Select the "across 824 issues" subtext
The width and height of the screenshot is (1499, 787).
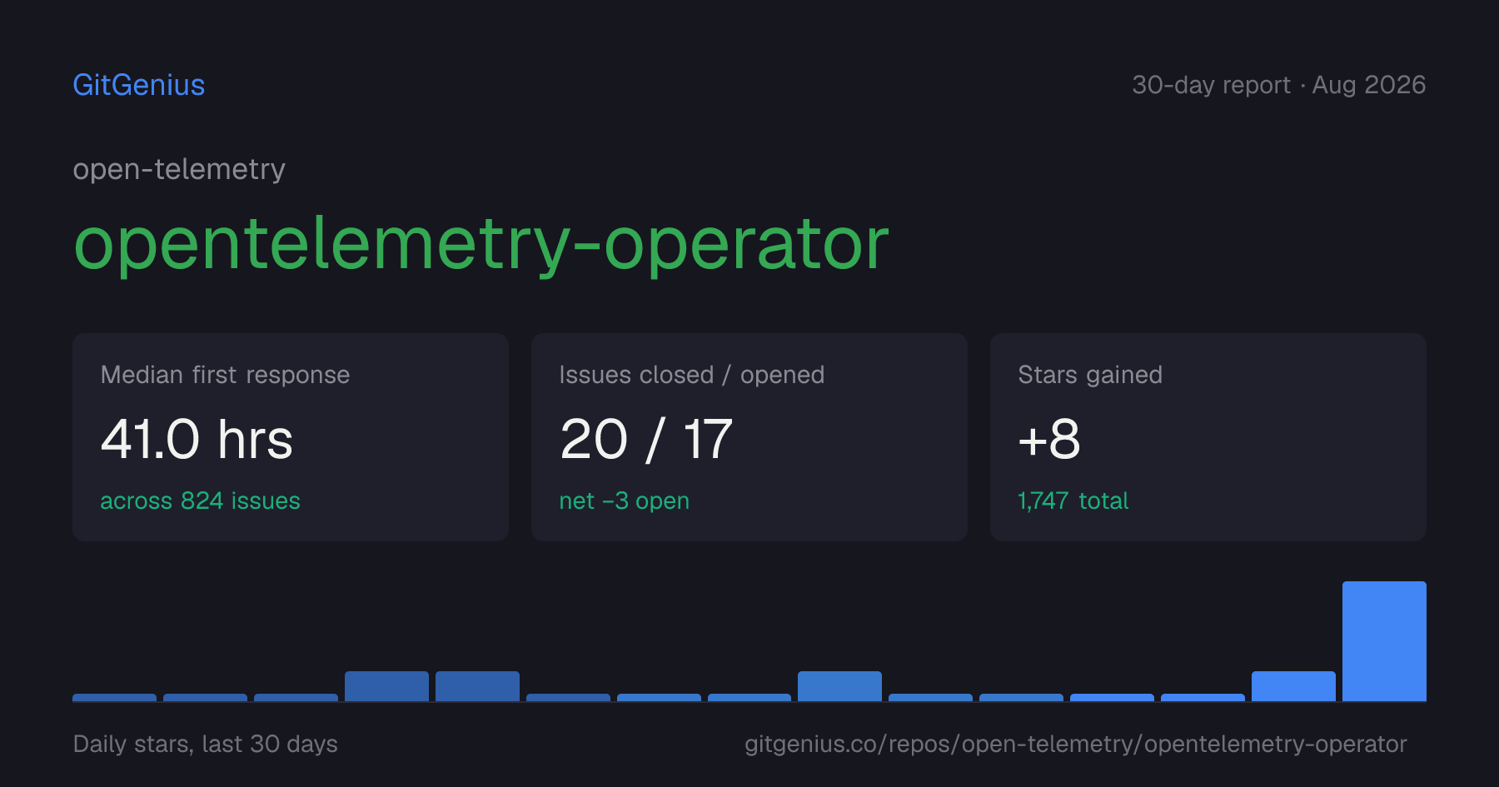pos(200,501)
